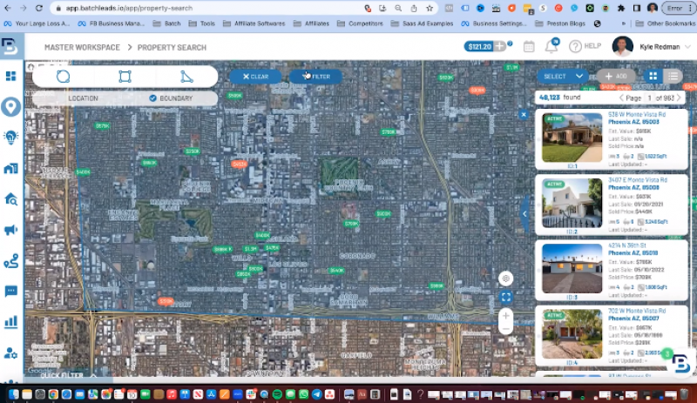The image size is (697, 403).
Task: Open the lightbulb sidebar icon
Action: click(10, 138)
